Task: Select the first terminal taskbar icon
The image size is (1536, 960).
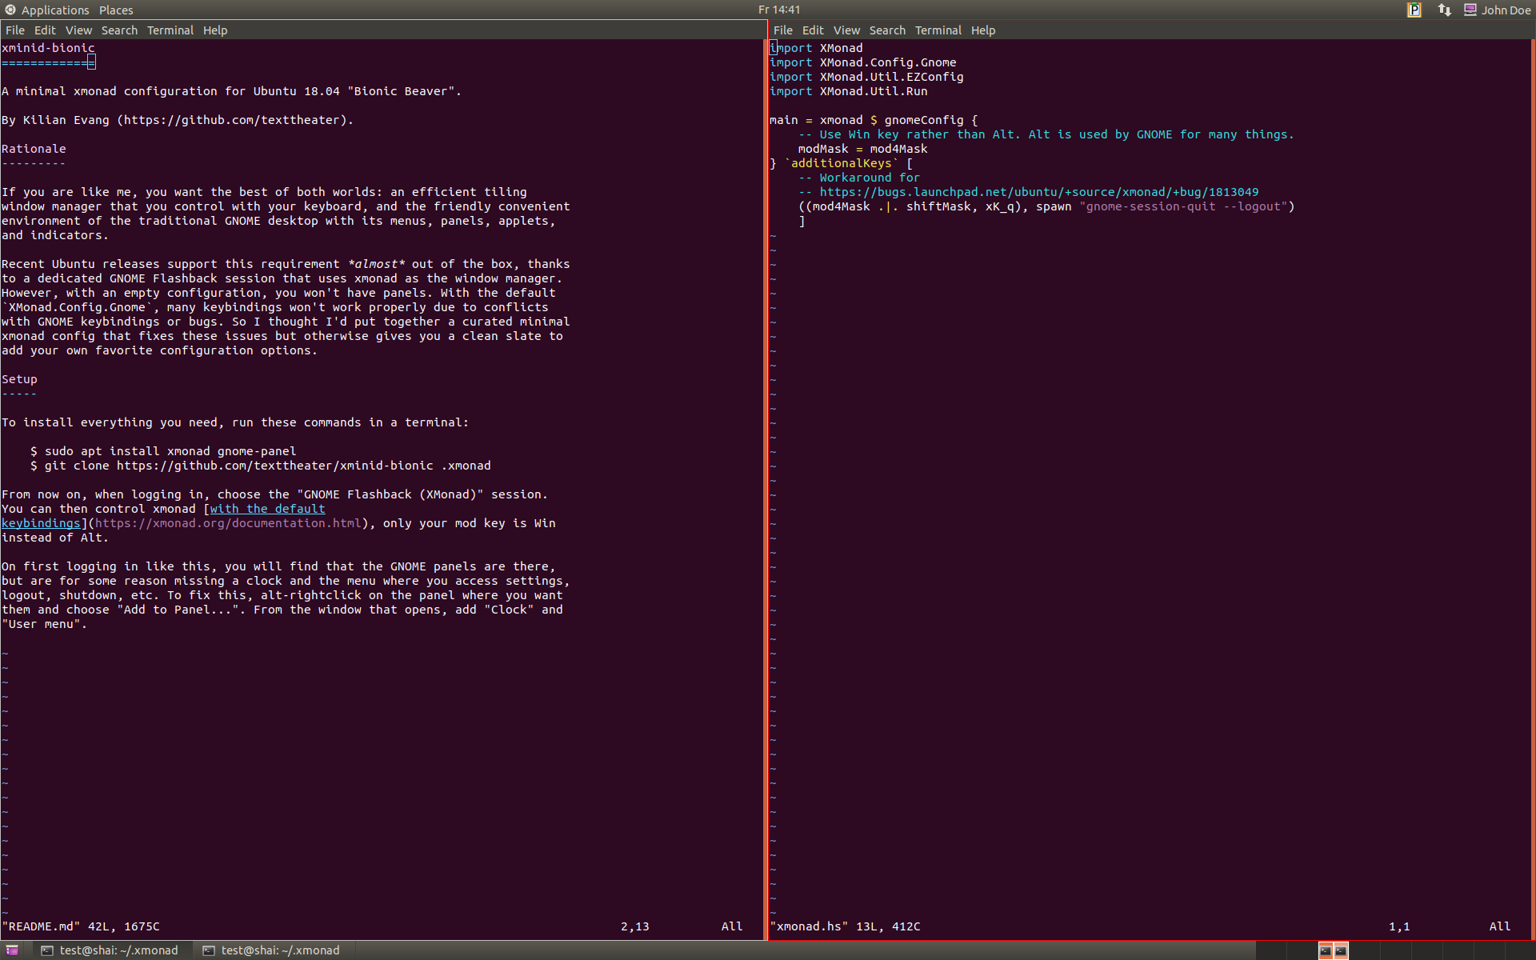Action: pyautogui.click(x=47, y=950)
